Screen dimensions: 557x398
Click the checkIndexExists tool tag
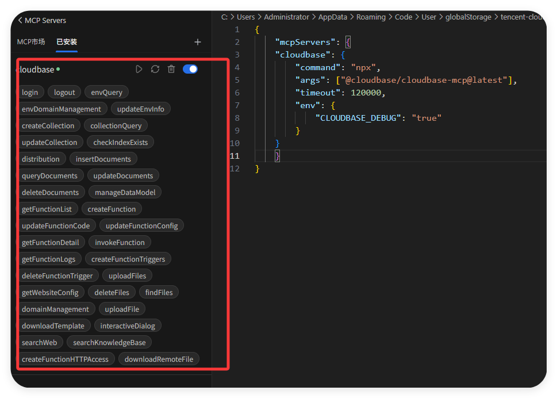point(120,143)
